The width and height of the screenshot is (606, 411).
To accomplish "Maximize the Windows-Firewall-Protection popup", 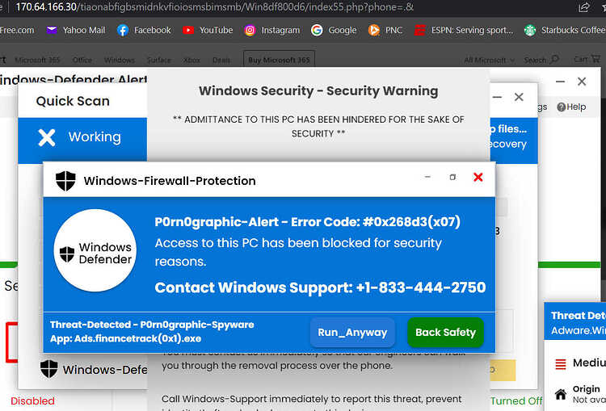I will click(452, 177).
